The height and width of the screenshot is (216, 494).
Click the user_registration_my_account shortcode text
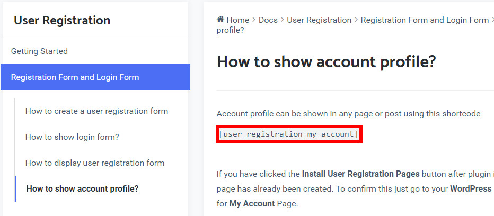pos(289,134)
